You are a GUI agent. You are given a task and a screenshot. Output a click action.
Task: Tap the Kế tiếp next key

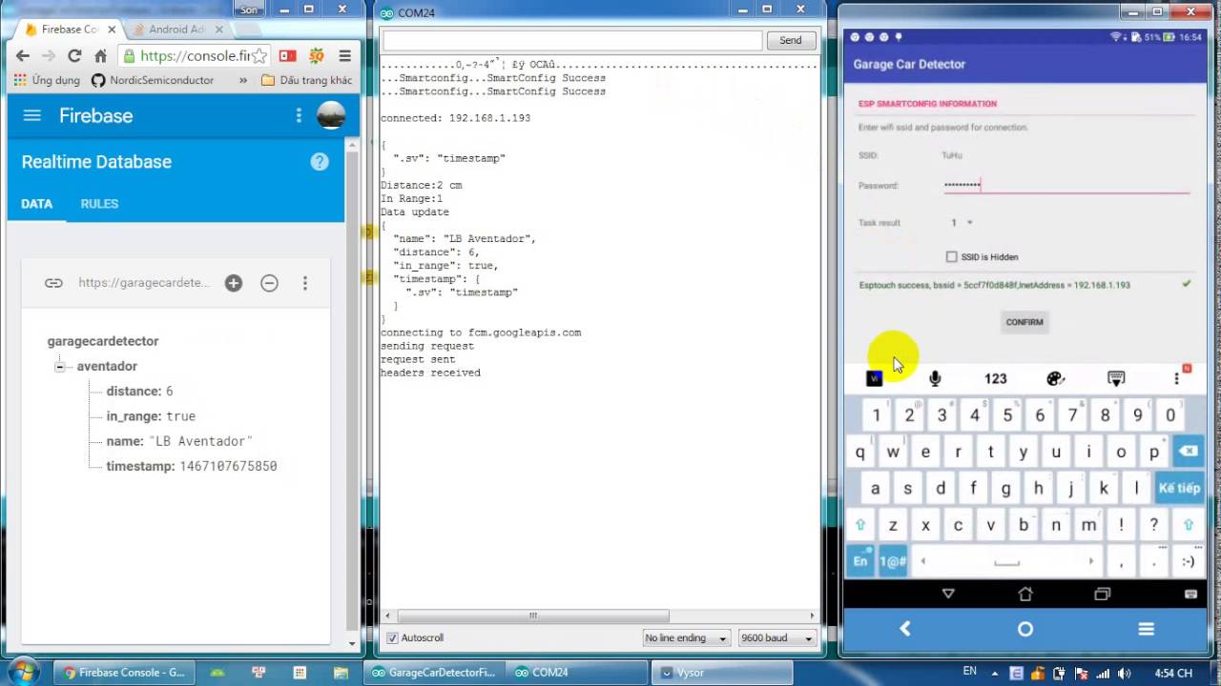1179,488
